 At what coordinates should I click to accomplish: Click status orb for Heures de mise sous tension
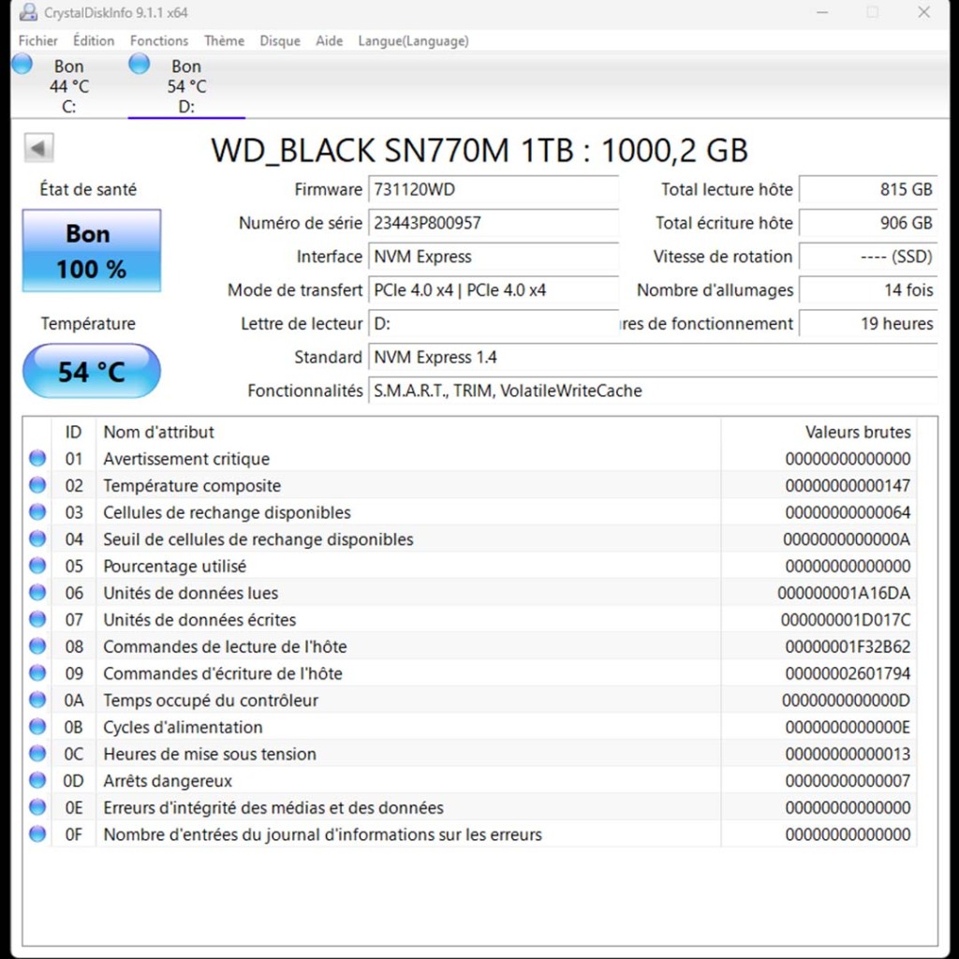pos(37,754)
